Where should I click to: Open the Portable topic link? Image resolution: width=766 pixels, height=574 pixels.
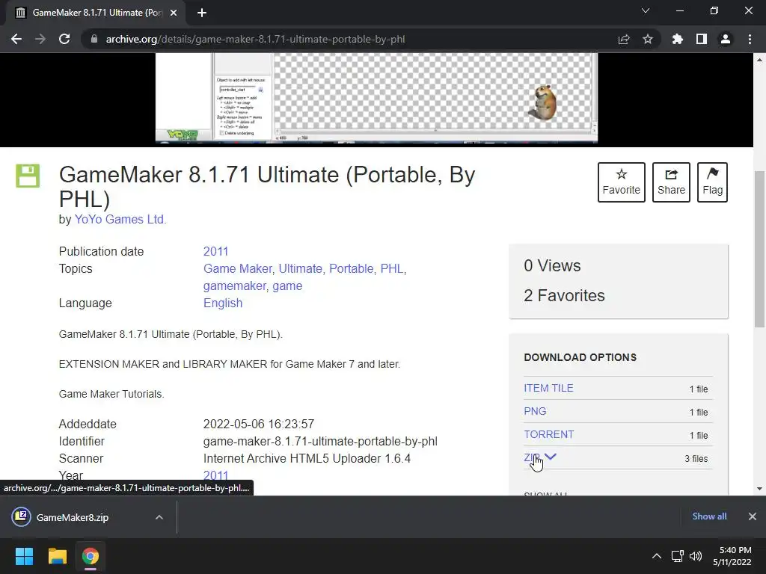click(352, 268)
